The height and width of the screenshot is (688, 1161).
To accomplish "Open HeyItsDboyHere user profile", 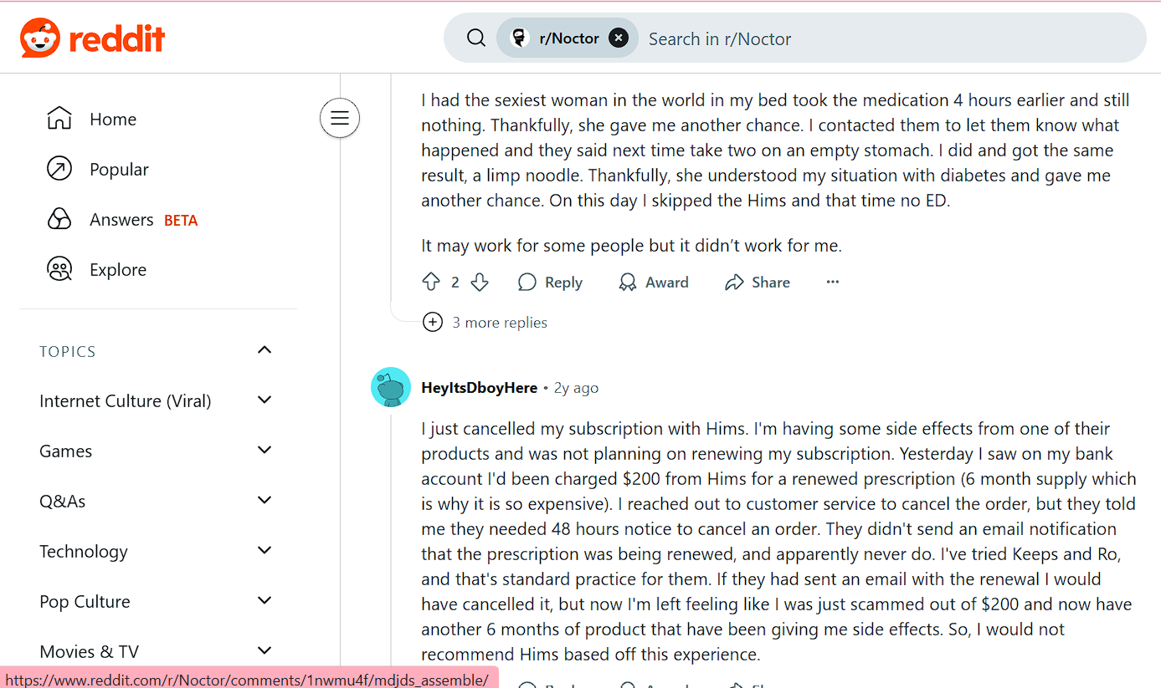I will click(479, 388).
